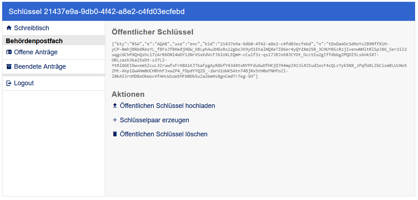
Task: Click Öffentlichen Schlüssel hochladen link
Action: coord(167,106)
